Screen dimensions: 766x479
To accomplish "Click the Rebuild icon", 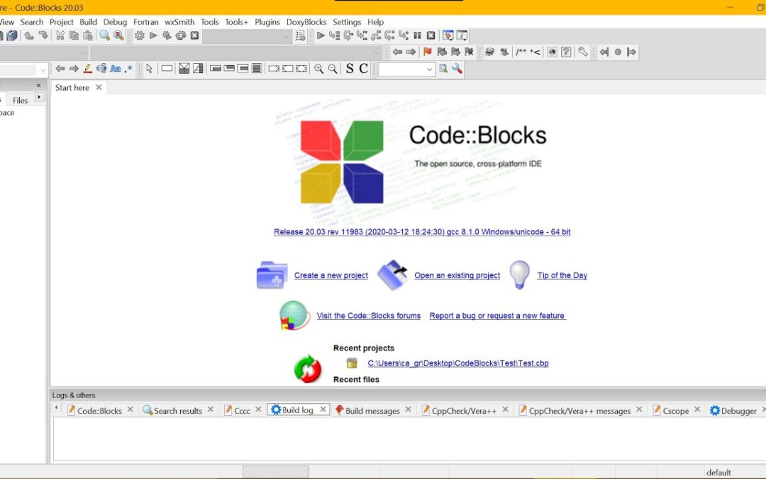I will click(x=181, y=35).
